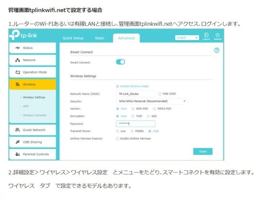This screenshot has height=200, width=263.
Task: Click the Operation Mode arrows icon
Action: 18,72
